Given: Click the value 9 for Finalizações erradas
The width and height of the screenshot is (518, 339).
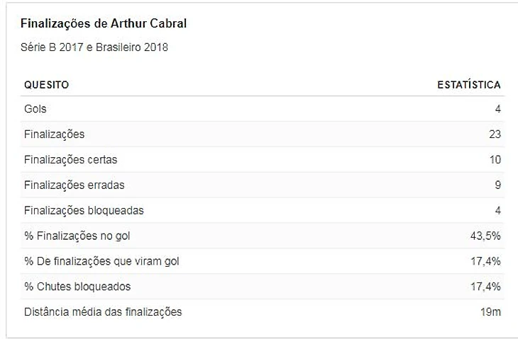Looking at the screenshot, I should pyautogui.click(x=498, y=185).
